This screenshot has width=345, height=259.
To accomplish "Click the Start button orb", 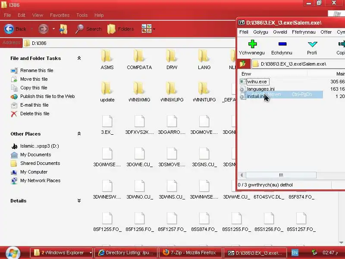I will pyautogui.click(x=13, y=253).
